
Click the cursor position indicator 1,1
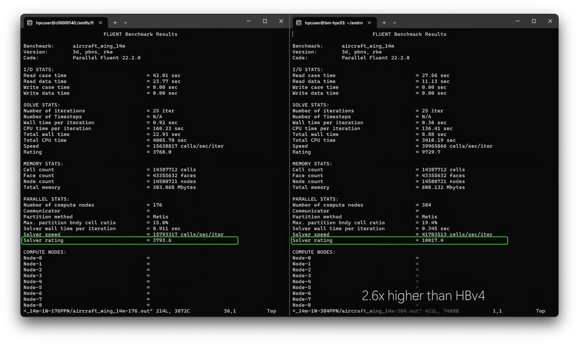497,311
